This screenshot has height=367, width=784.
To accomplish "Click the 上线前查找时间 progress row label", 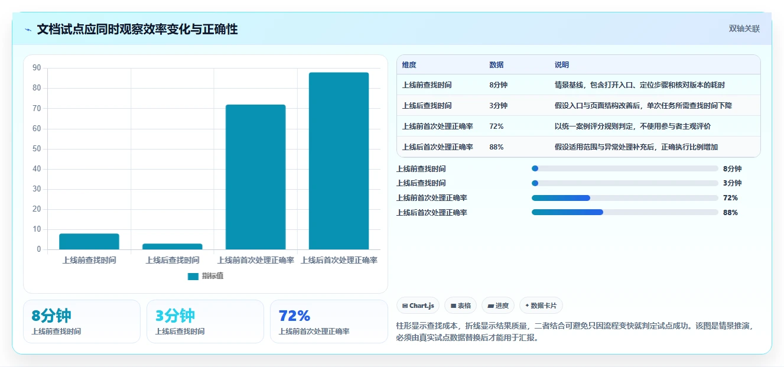I will click(x=421, y=168).
